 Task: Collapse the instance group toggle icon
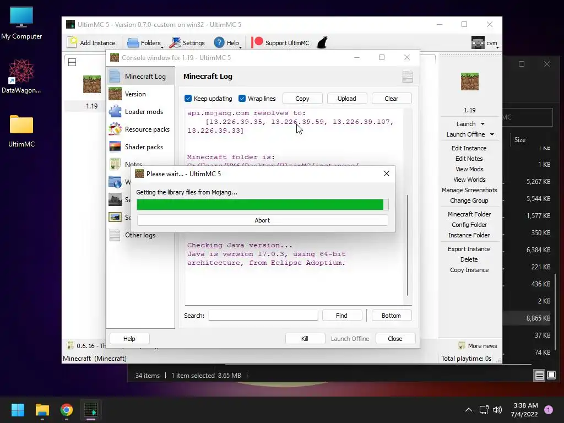coord(72,62)
